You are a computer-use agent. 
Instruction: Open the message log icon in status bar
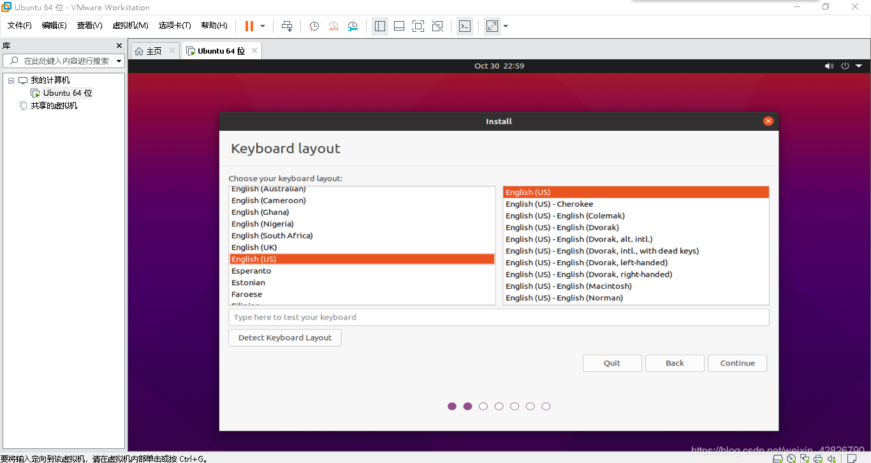point(852,458)
